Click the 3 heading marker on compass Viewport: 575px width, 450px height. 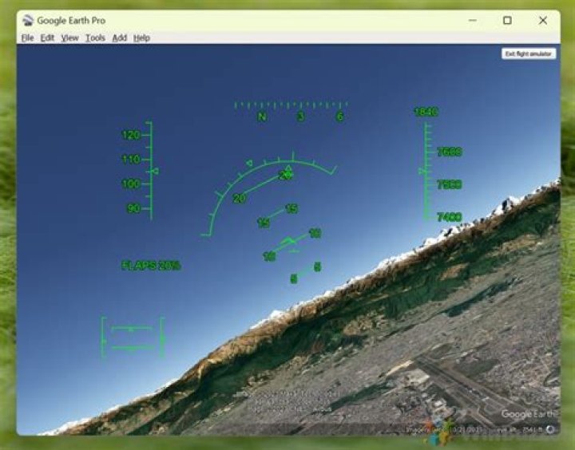pyautogui.click(x=301, y=117)
